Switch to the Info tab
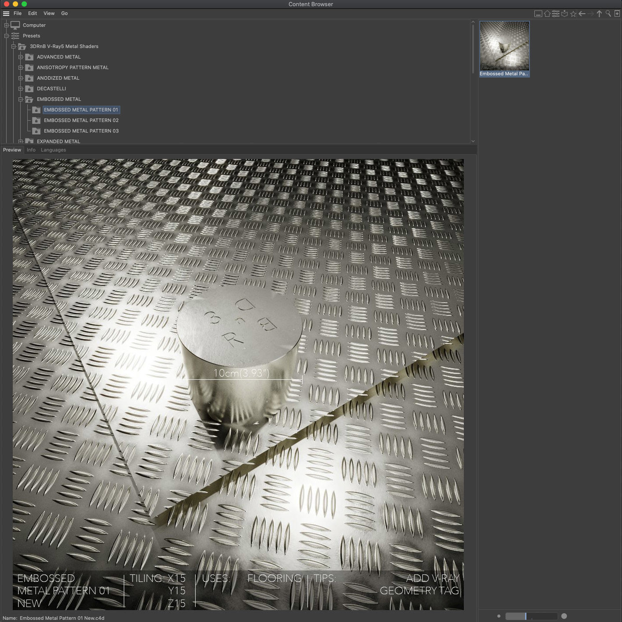 tap(31, 150)
